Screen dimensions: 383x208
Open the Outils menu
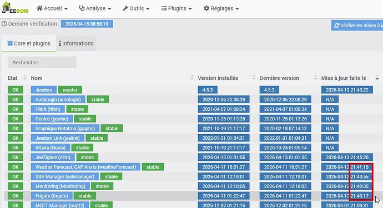pyautogui.click(x=136, y=8)
